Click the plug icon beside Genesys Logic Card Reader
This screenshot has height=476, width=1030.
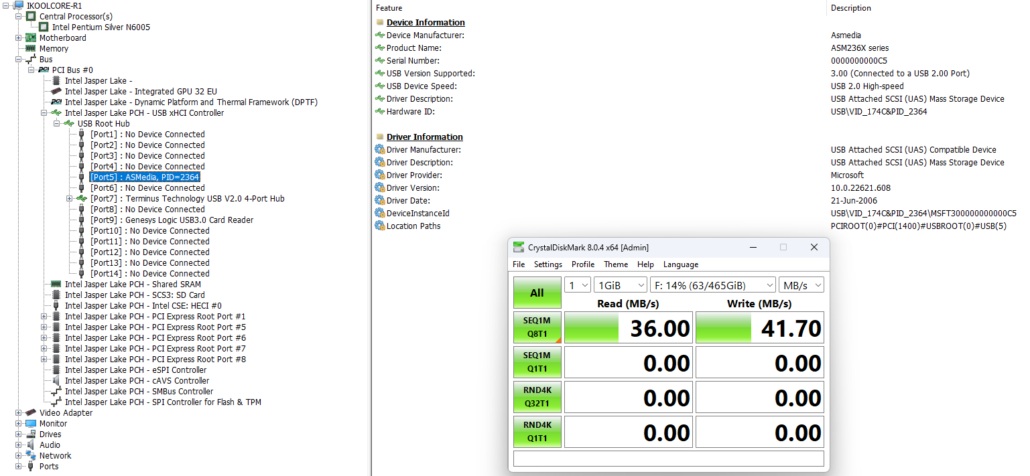pyautogui.click(x=82, y=220)
